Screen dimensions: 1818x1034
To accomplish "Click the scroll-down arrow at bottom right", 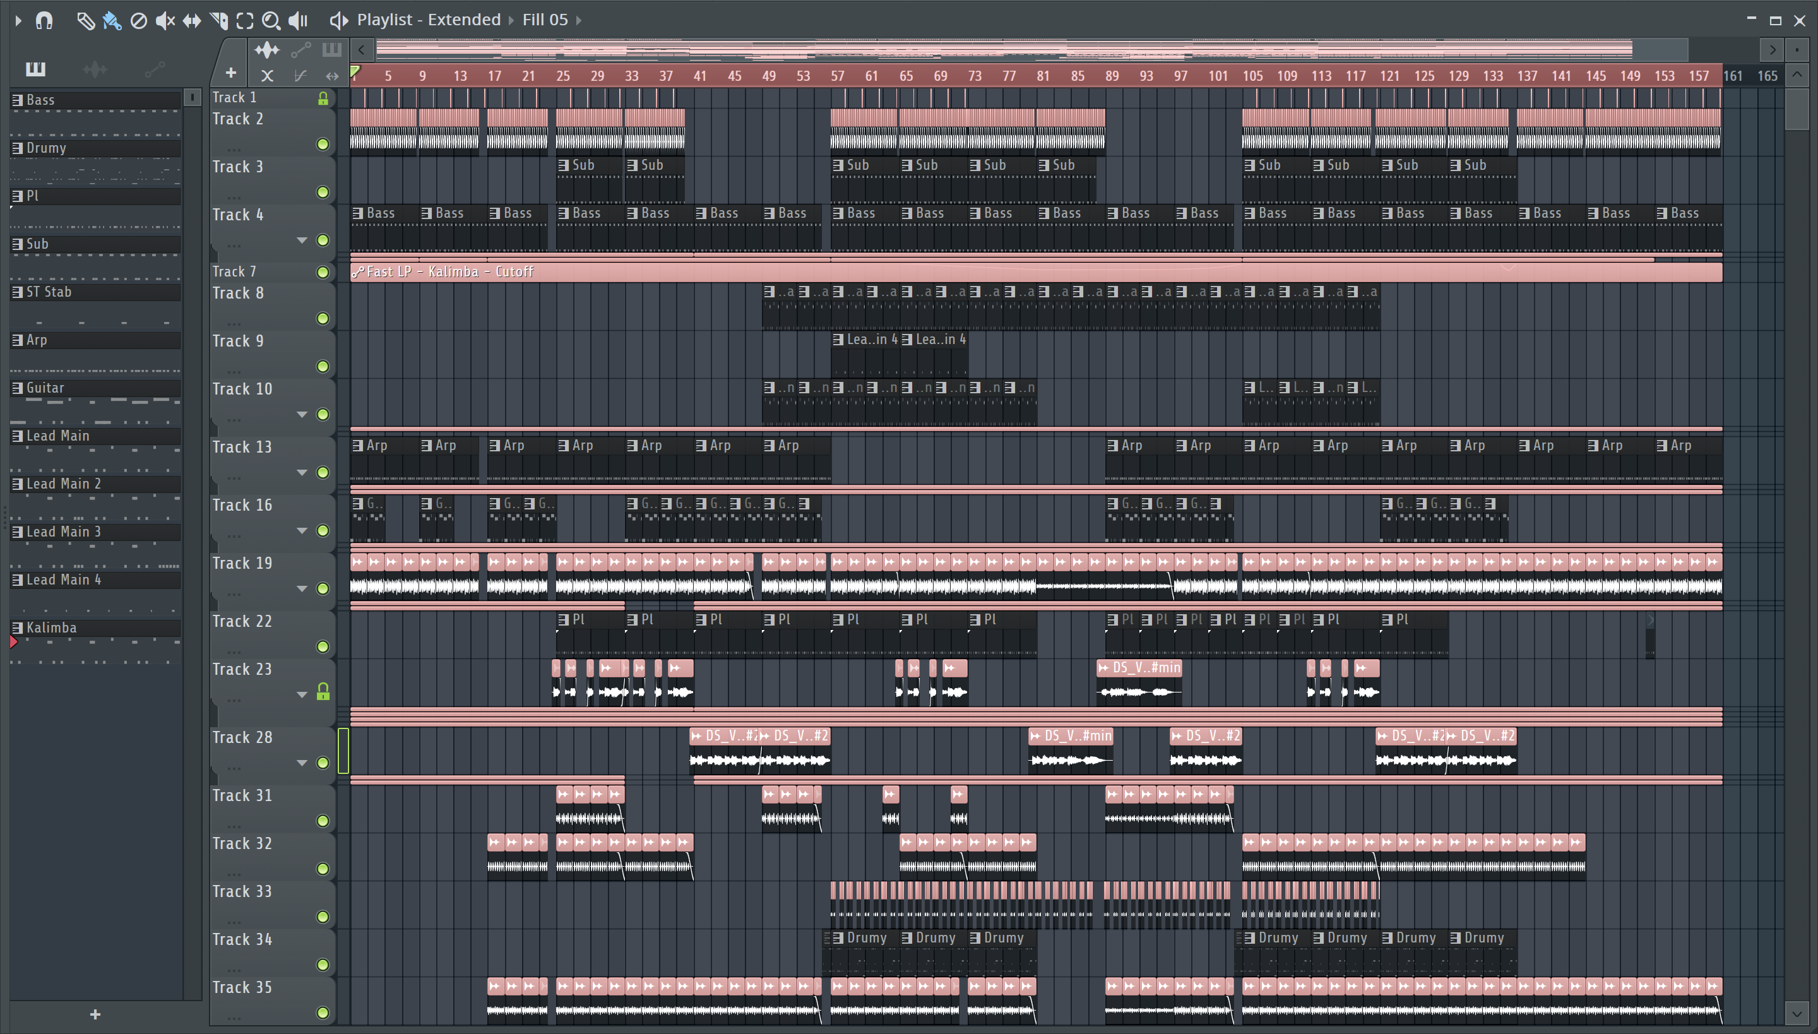I will 1797,1013.
